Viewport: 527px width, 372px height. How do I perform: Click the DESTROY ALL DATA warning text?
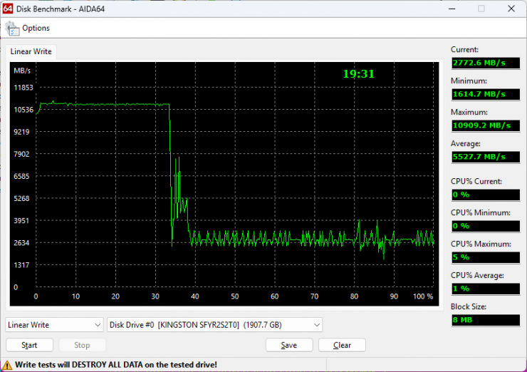coord(116,365)
